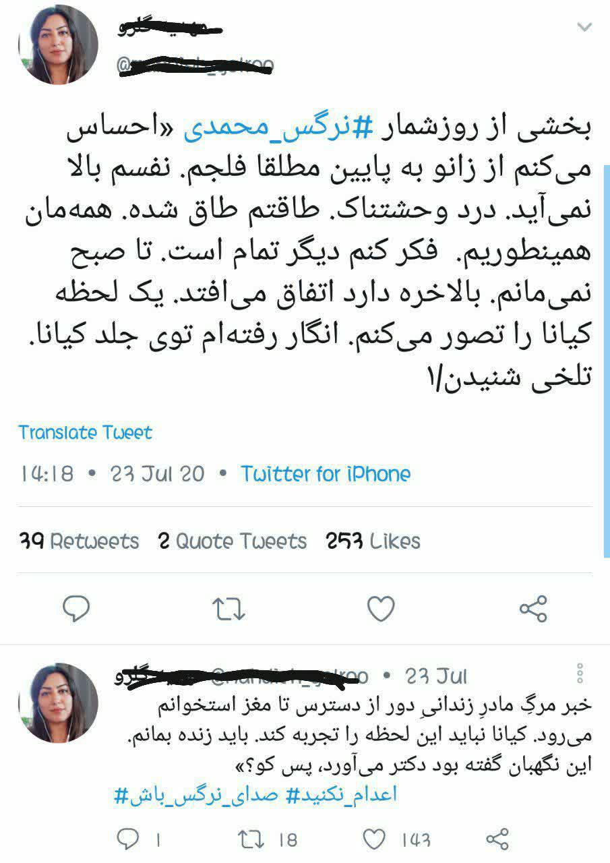View the 253 Likes list
The height and width of the screenshot is (863, 610).
[x=373, y=541]
